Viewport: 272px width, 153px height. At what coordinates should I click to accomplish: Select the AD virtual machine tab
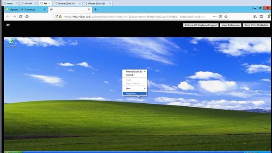[x=45, y=3]
